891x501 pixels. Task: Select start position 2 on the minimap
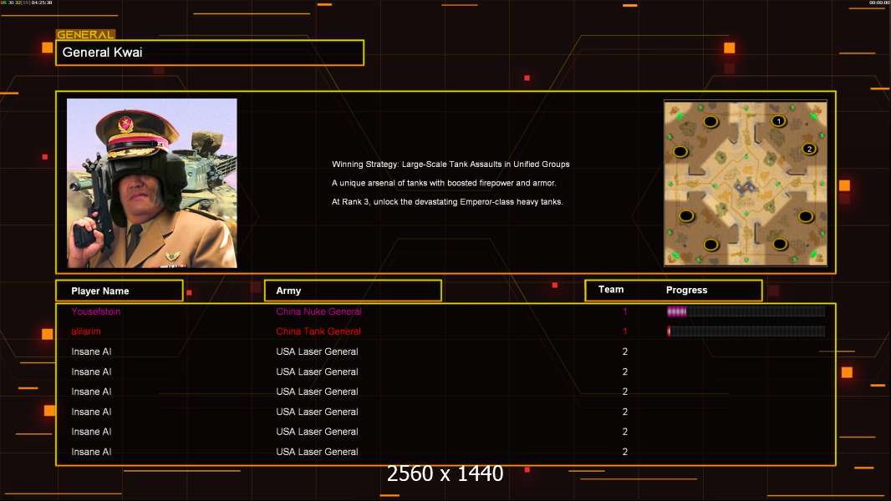click(x=808, y=149)
